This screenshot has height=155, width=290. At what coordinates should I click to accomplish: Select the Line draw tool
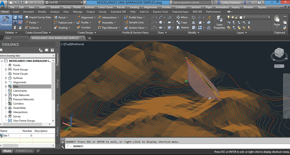tap(153, 17)
